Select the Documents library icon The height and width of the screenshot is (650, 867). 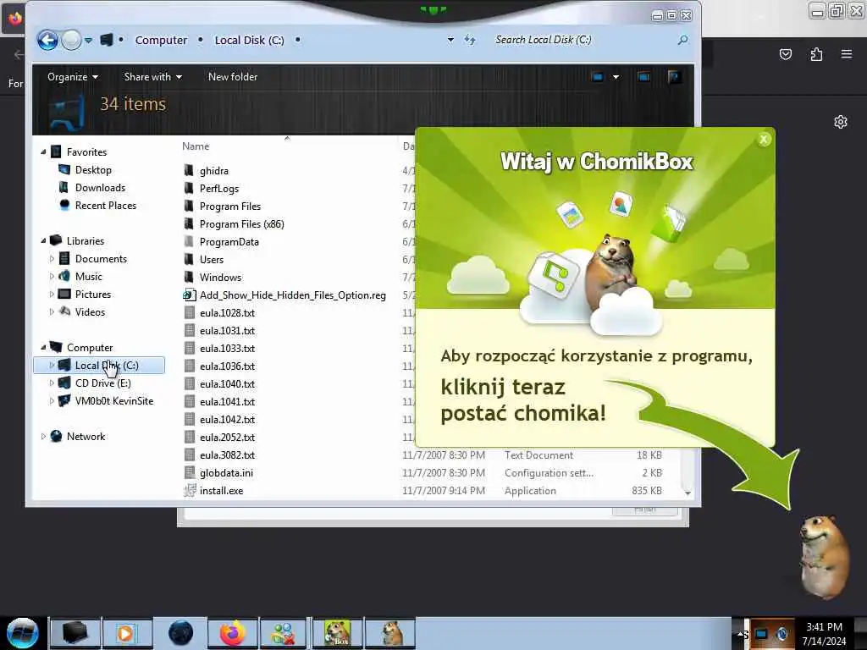64,258
